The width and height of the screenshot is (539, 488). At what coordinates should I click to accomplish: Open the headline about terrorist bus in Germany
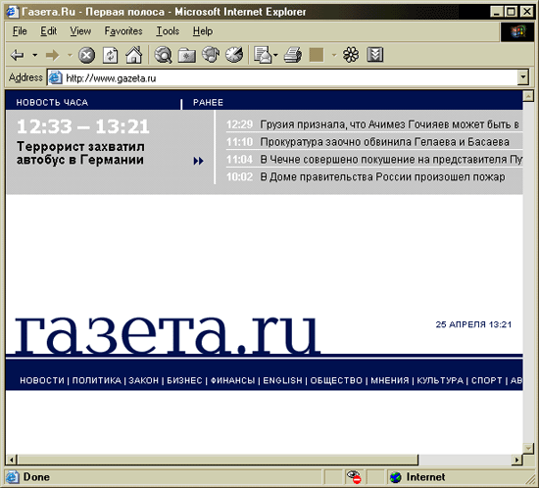(x=80, y=153)
